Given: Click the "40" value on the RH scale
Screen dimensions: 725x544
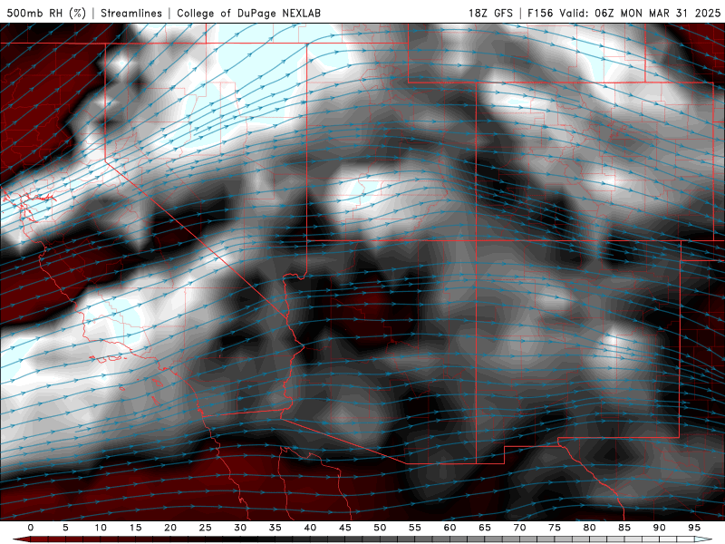Looking at the screenshot, I should pos(310,528).
